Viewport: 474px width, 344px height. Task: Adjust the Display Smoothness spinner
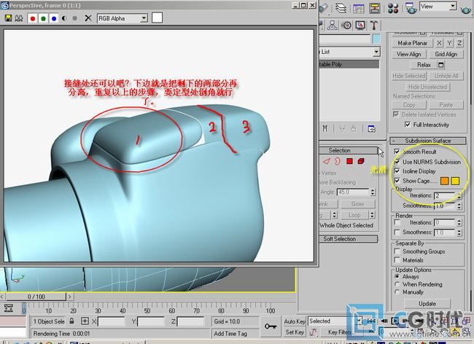pos(459,206)
